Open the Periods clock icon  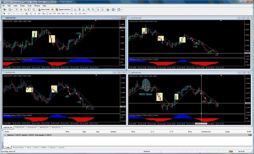click(x=113, y=10)
